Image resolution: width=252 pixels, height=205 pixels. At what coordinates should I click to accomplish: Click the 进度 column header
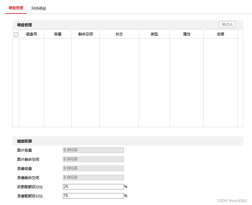click(x=221, y=34)
